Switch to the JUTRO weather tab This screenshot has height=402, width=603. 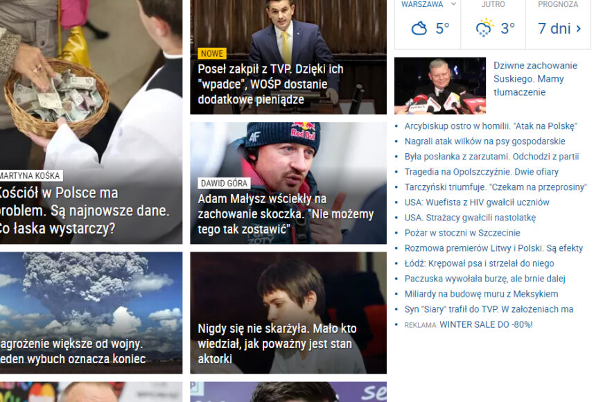coord(493,3)
